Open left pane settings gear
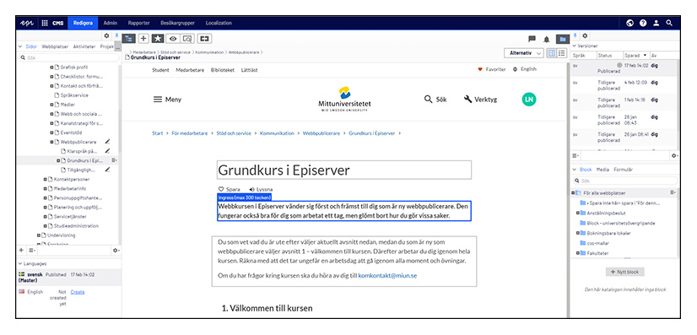Screen dimensions: 697x335 [x=106, y=35]
